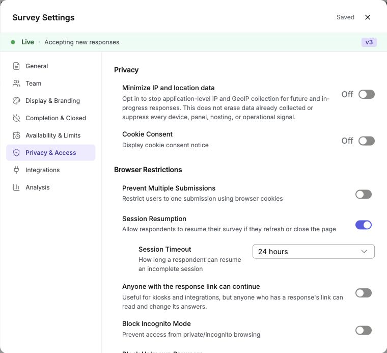This screenshot has height=353, width=387.
Task: Click the Team people icon
Action: 16,84
